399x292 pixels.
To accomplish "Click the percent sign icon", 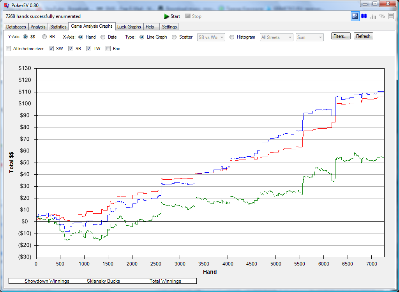I will (x=382, y=16).
